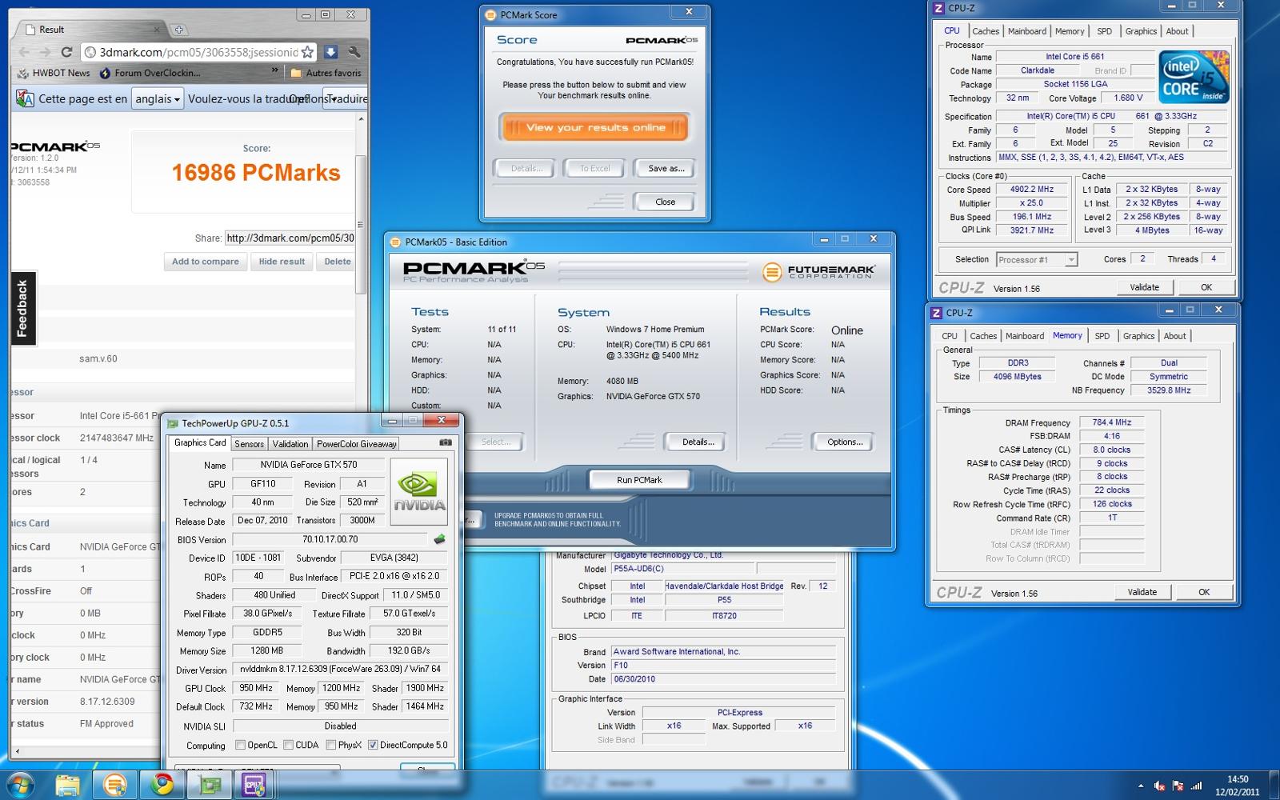Viewport: 1280px width, 800px height.
Task: Open CPU tab in lower CPU-Z
Action: [950, 336]
